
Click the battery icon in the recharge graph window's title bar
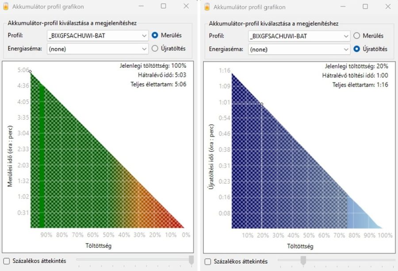[207, 7]
